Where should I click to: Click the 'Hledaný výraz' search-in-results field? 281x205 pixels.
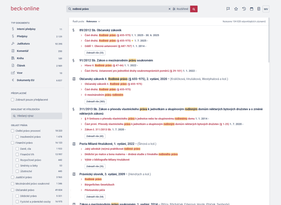pyautogui.click(x=36, y=116)
